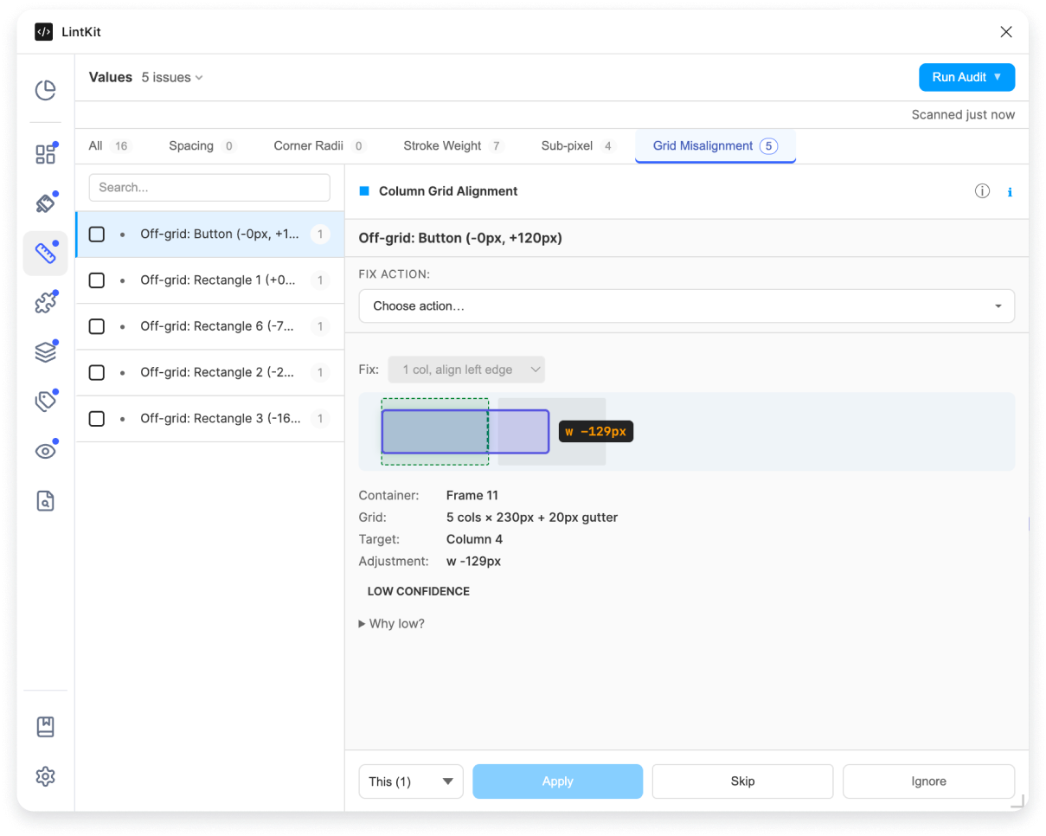Viewport: 1046px width, 836px height.
Task: Expand the Why low? disclosure
Action: click(x=392, y=623)
